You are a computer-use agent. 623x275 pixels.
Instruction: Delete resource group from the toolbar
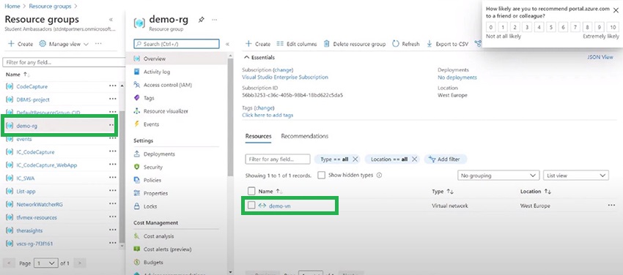(355, 44)
